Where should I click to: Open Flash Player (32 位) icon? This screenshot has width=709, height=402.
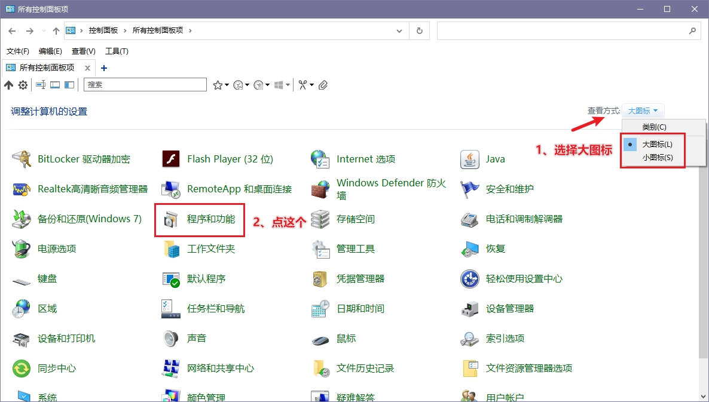[x=171, y=159]
